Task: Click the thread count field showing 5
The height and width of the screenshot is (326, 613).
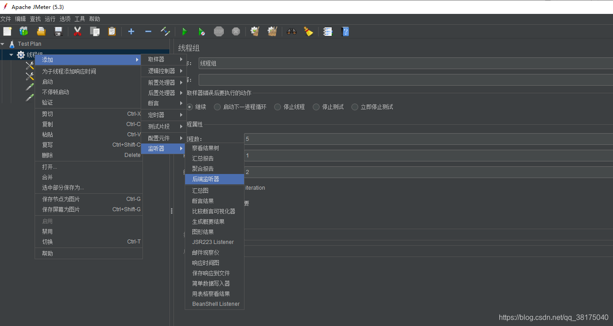Action: coord(428,139)
